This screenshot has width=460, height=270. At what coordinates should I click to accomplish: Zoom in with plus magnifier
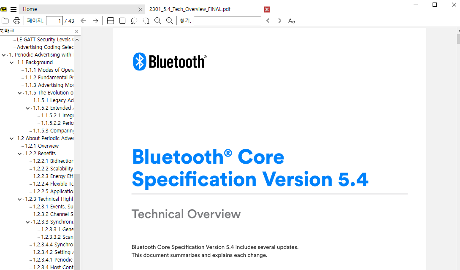[170, 21]
